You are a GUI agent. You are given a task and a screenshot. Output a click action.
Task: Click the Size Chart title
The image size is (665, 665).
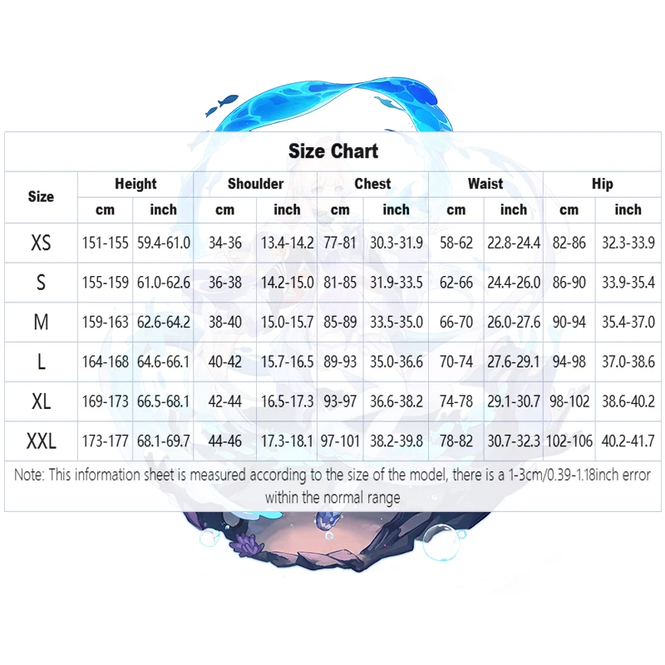point(333,151)
